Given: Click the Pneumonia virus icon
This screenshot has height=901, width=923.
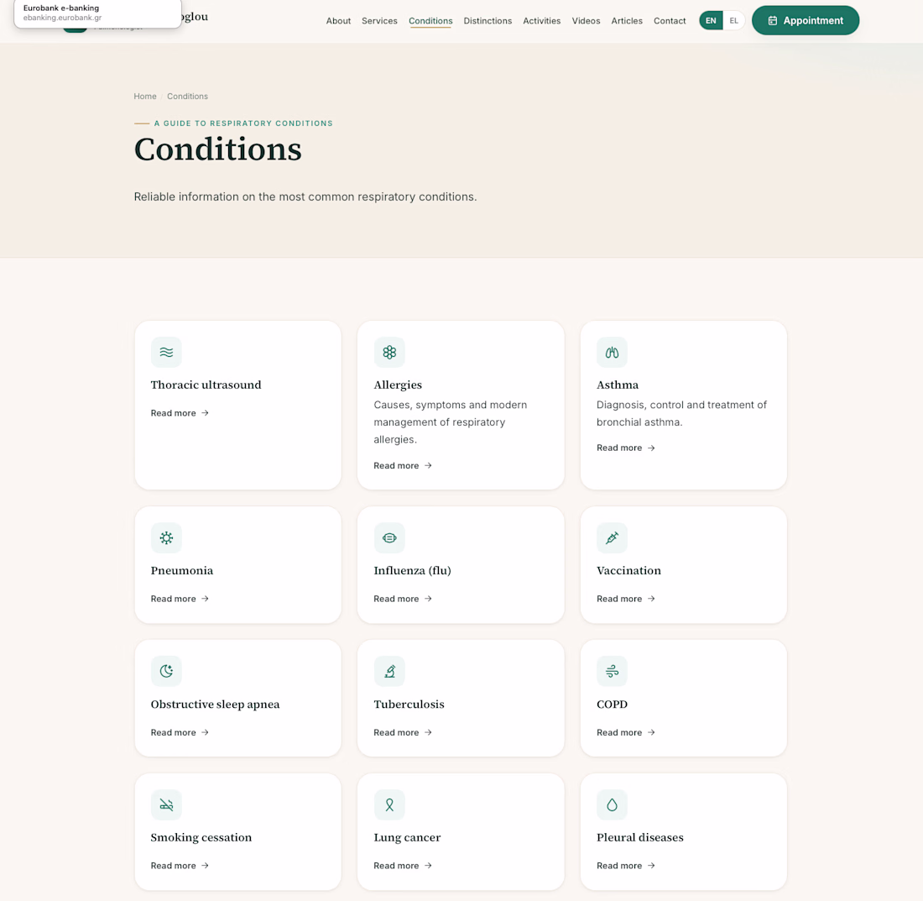Looking at the screenshot, I should (x=167, y=537).
